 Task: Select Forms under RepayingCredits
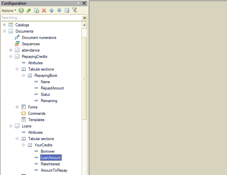click(x=33, y=107)
